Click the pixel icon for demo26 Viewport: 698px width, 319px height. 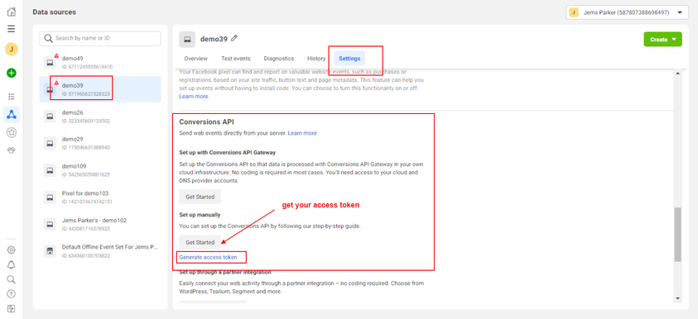pos(50,117)
